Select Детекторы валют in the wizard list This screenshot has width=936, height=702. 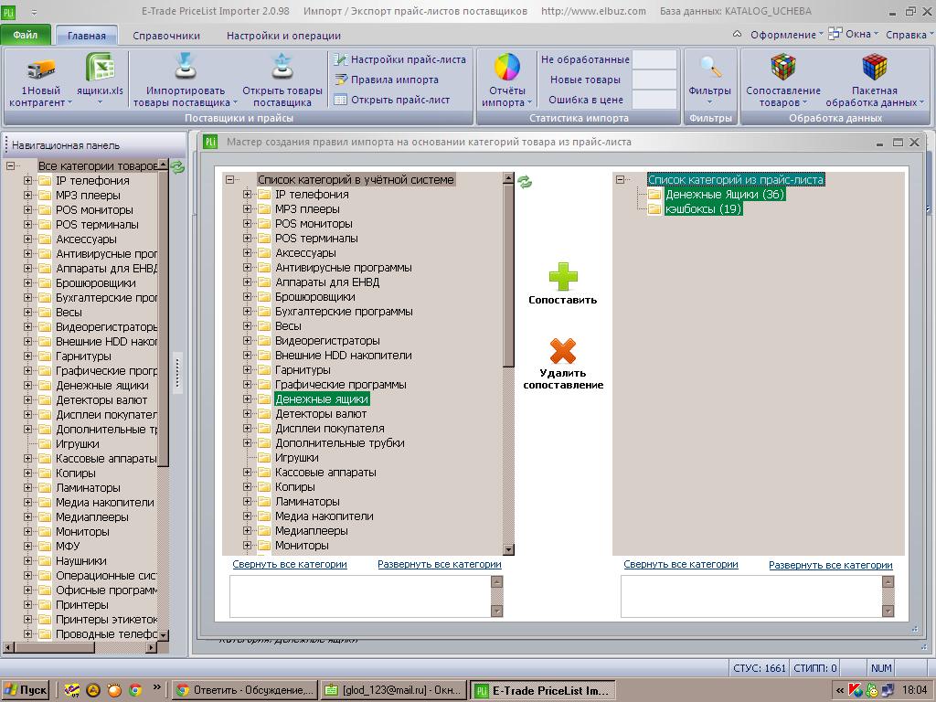(321, 414)
